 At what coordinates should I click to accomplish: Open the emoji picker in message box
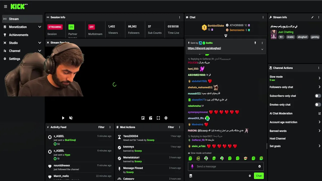tap(260, 166)
